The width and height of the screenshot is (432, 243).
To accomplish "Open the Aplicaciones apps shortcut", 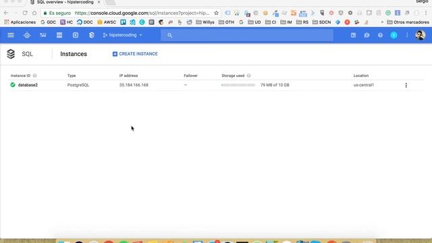I will pos(20,22).
